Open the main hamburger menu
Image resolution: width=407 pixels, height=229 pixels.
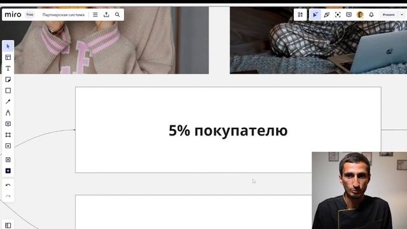click(x=95, y=15)
